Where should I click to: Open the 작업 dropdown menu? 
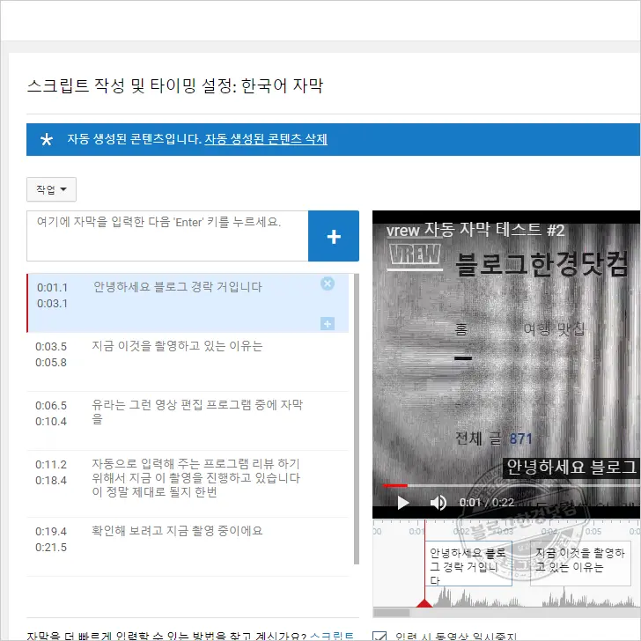tap(51, 189)
